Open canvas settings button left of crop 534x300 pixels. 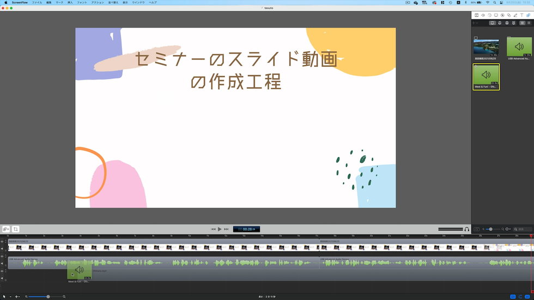6,229
